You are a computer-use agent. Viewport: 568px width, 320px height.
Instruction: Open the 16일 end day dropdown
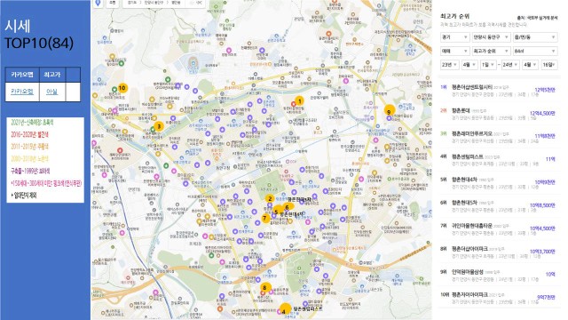point(548,65)
